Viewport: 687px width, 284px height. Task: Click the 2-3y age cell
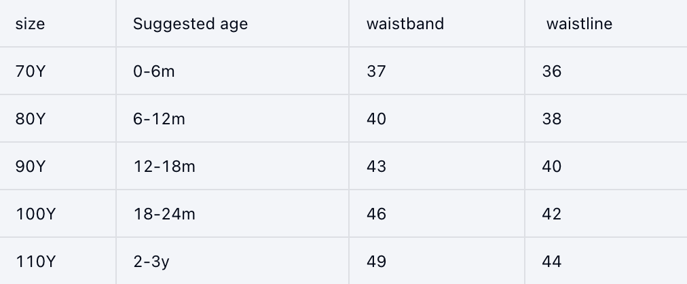tap(151, 261)
